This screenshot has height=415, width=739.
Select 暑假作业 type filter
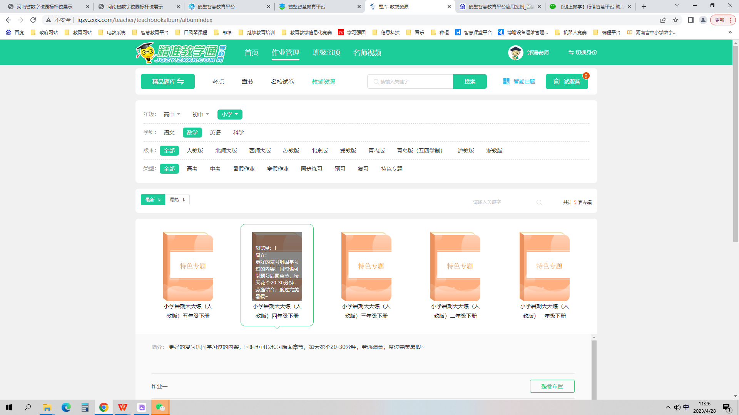click(x=244, y=169)
